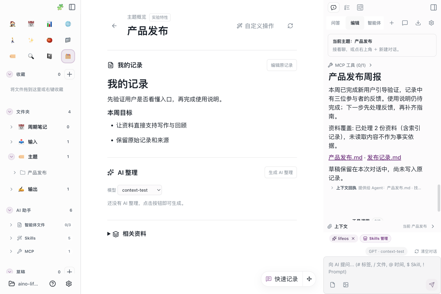Open the context-test model dropdown
Screen dimensions: 441x294
[140, 190]
